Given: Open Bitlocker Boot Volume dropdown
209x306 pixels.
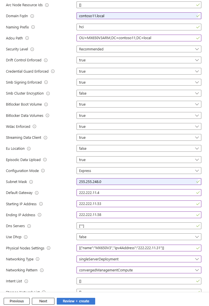Looking at the screenshot, I should [x=139, y=104].
